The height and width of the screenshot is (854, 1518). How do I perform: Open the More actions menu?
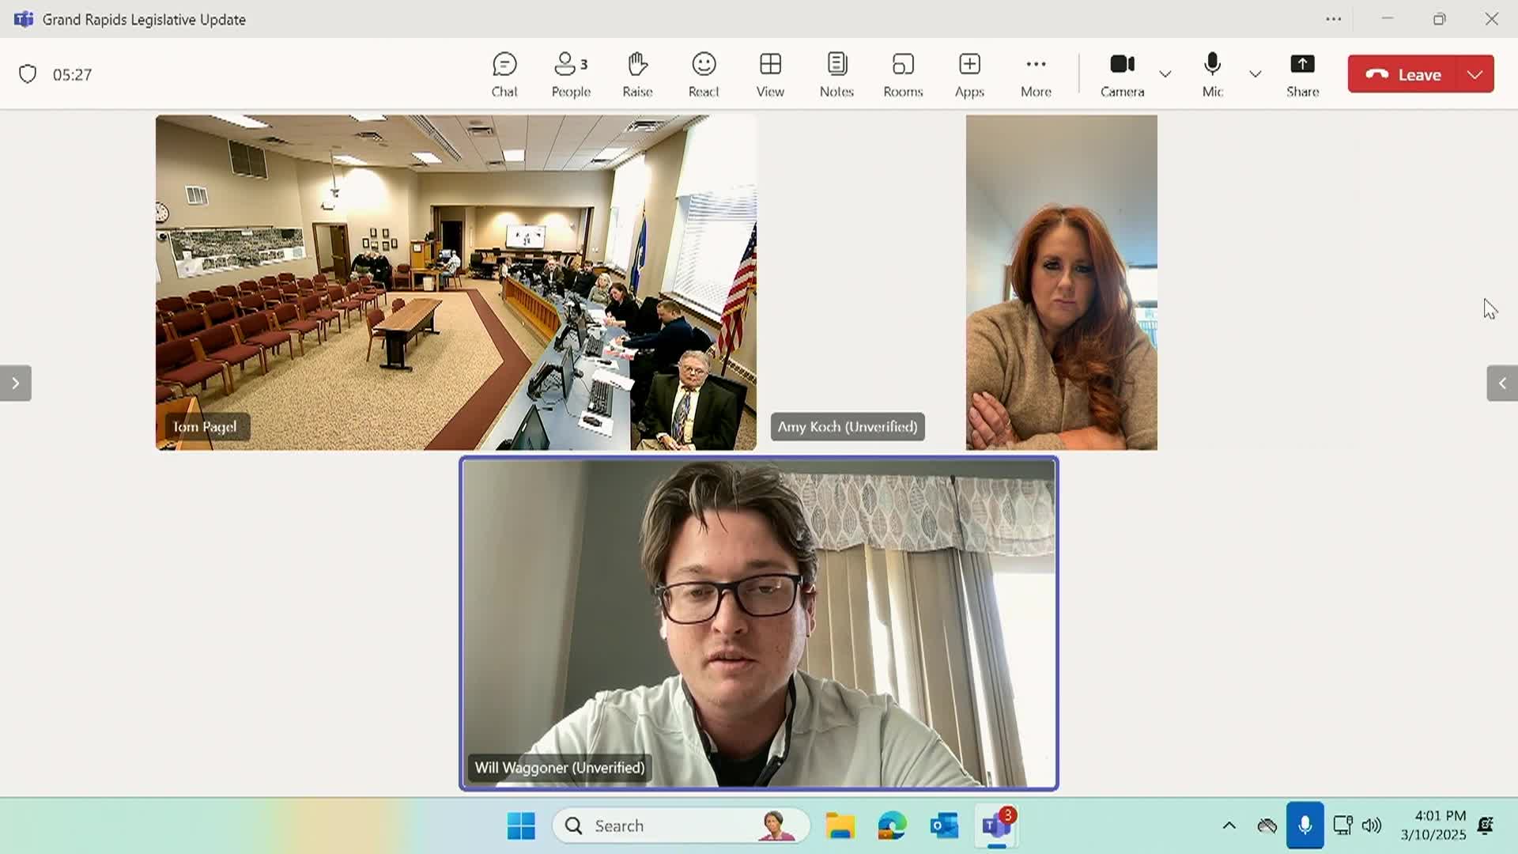[x=1036, y=74]
